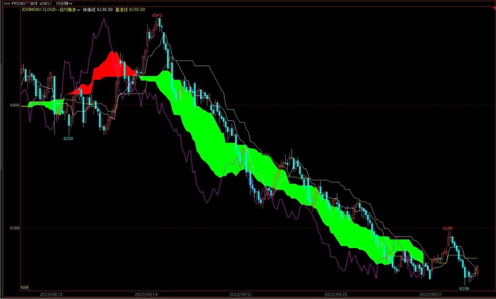Click the 6400 price axis label

(x=15, y=105)
